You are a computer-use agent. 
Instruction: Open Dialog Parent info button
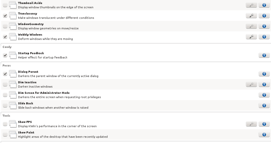[264, 74]
